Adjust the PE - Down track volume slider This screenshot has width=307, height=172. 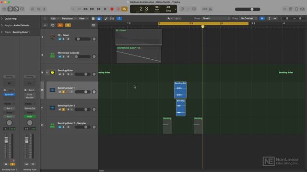83,39
